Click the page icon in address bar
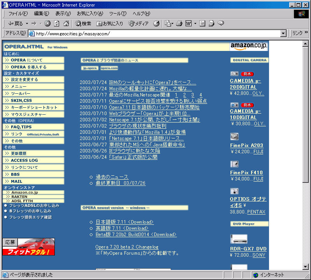Screen dimensions: 311x280 (31, 33)
